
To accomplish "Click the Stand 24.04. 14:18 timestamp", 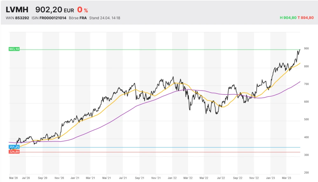I will [x=105, y=18].
